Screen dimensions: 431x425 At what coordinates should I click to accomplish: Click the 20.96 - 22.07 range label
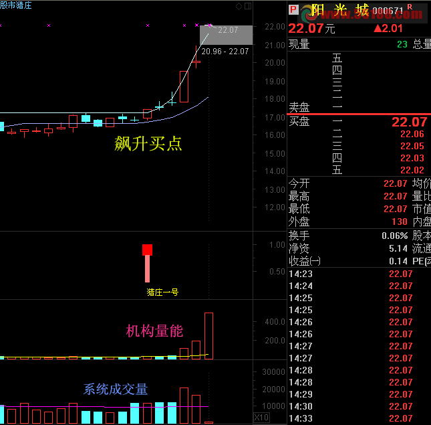click(x=225, y=51)
